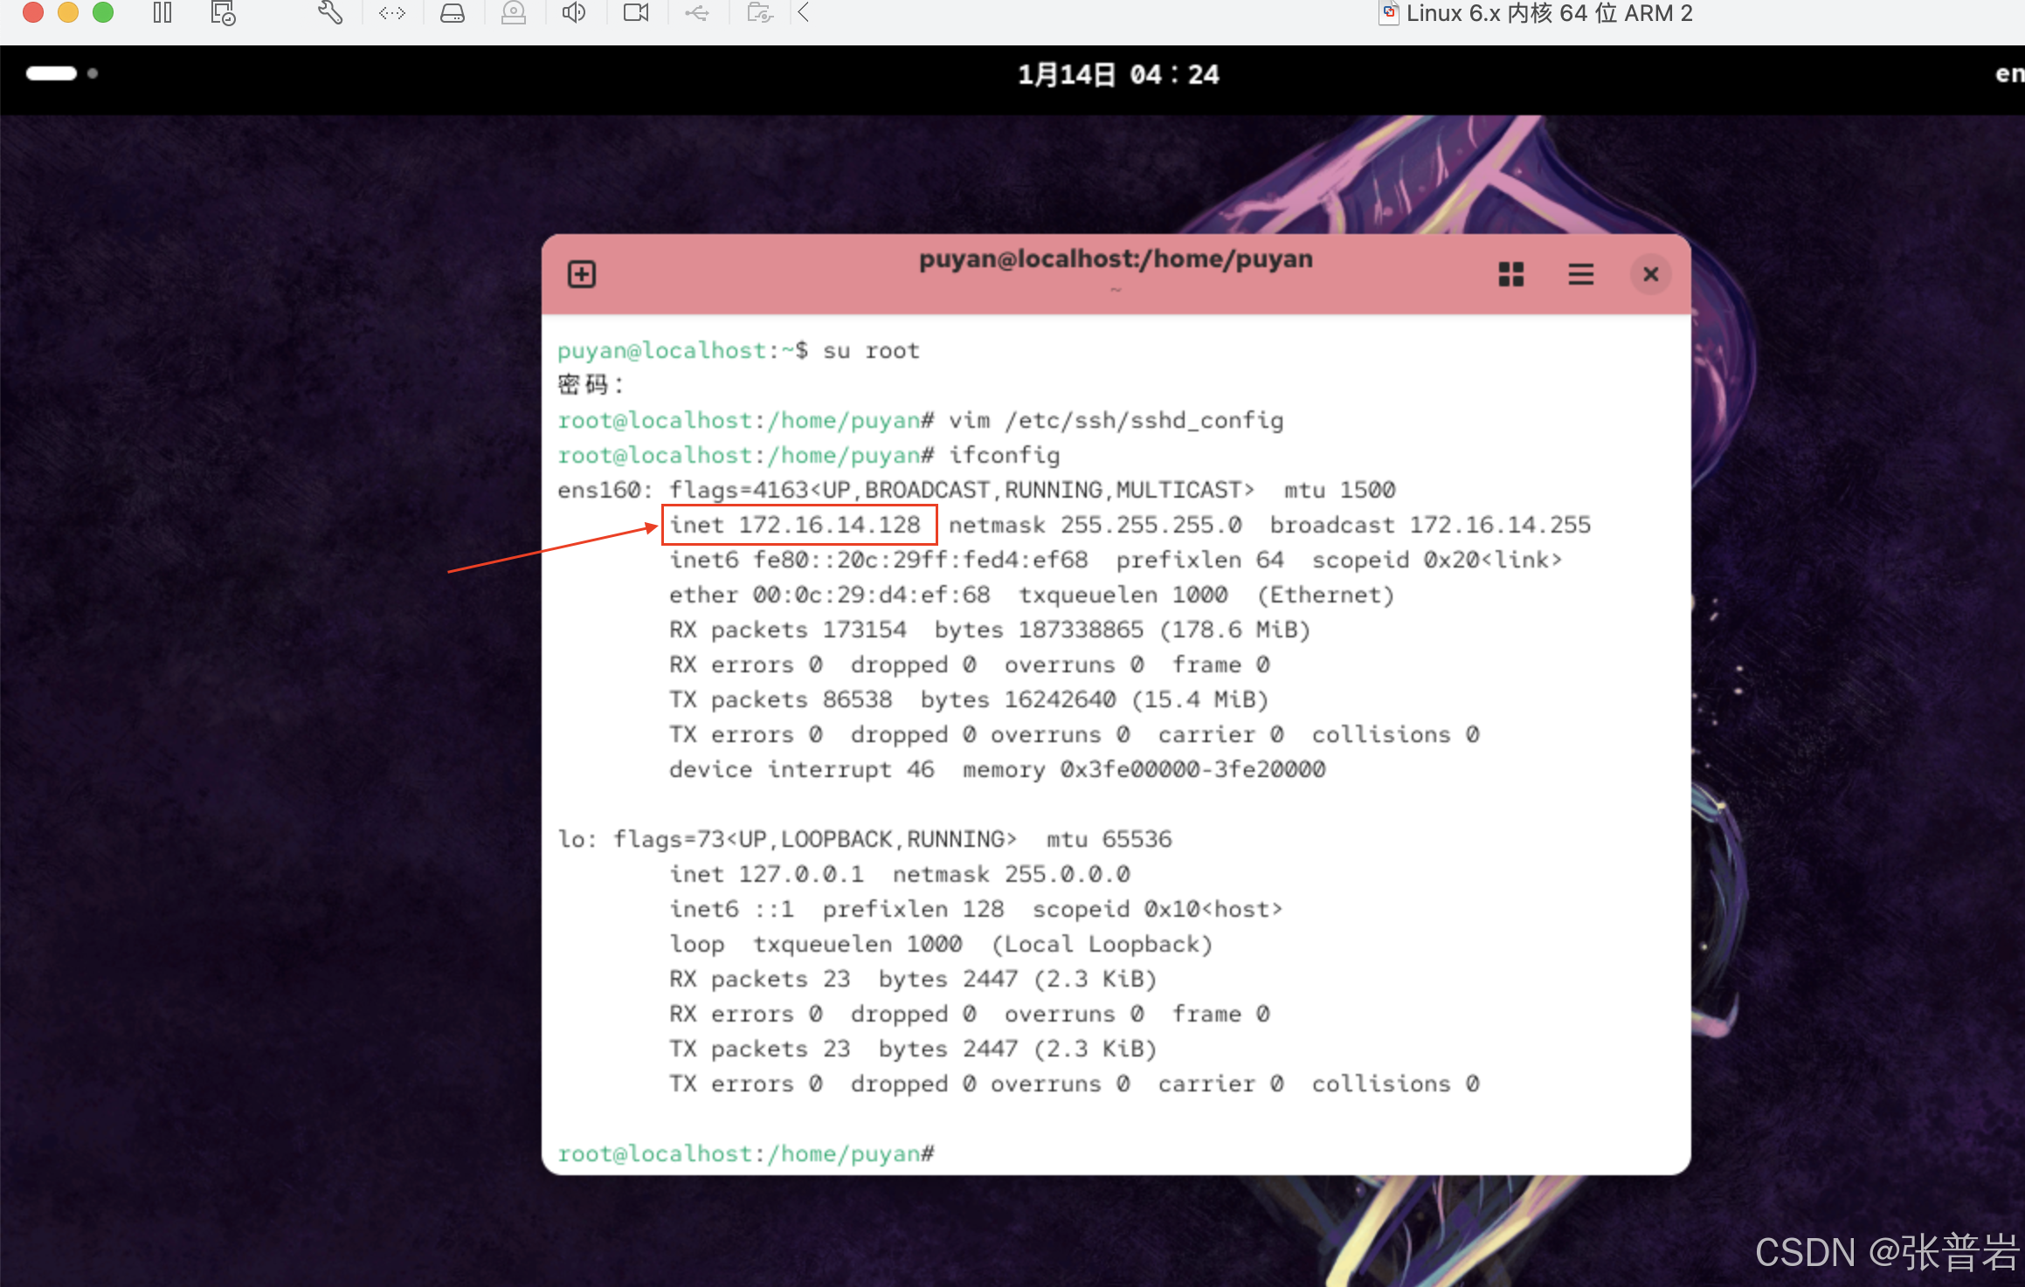Open the terminal hamburger menu
Viewport: 2025px width, 1287px height.
(x=1580, y=274)
